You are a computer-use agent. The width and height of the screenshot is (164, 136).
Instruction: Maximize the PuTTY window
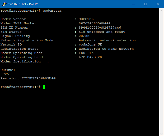pyautogui.click(x=146, y=4)
